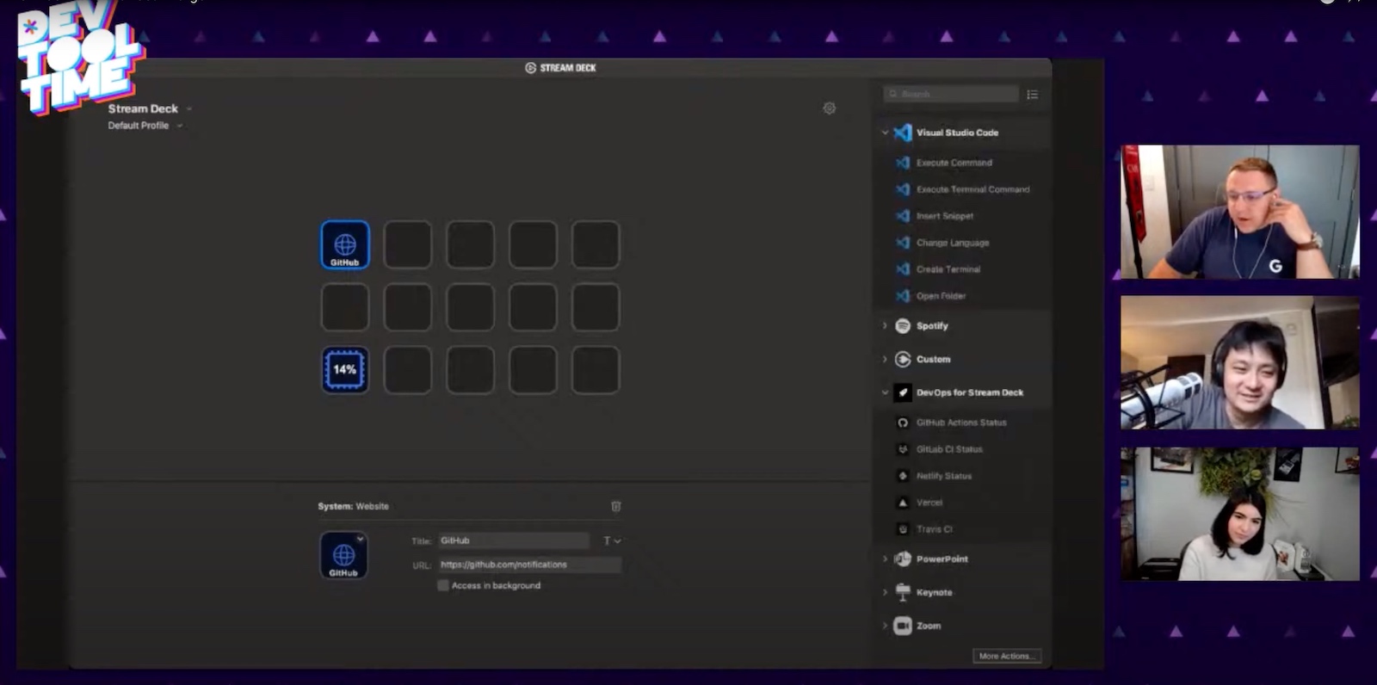Click the Spotify plugin icon
The width and height of the screenshot is (1377, 685).
903,326
